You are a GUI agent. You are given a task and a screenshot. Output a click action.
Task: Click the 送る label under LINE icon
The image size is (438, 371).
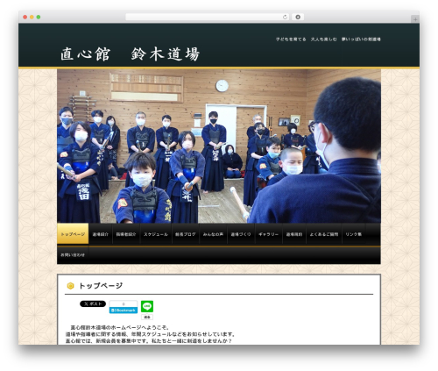[x=147, y=317]
